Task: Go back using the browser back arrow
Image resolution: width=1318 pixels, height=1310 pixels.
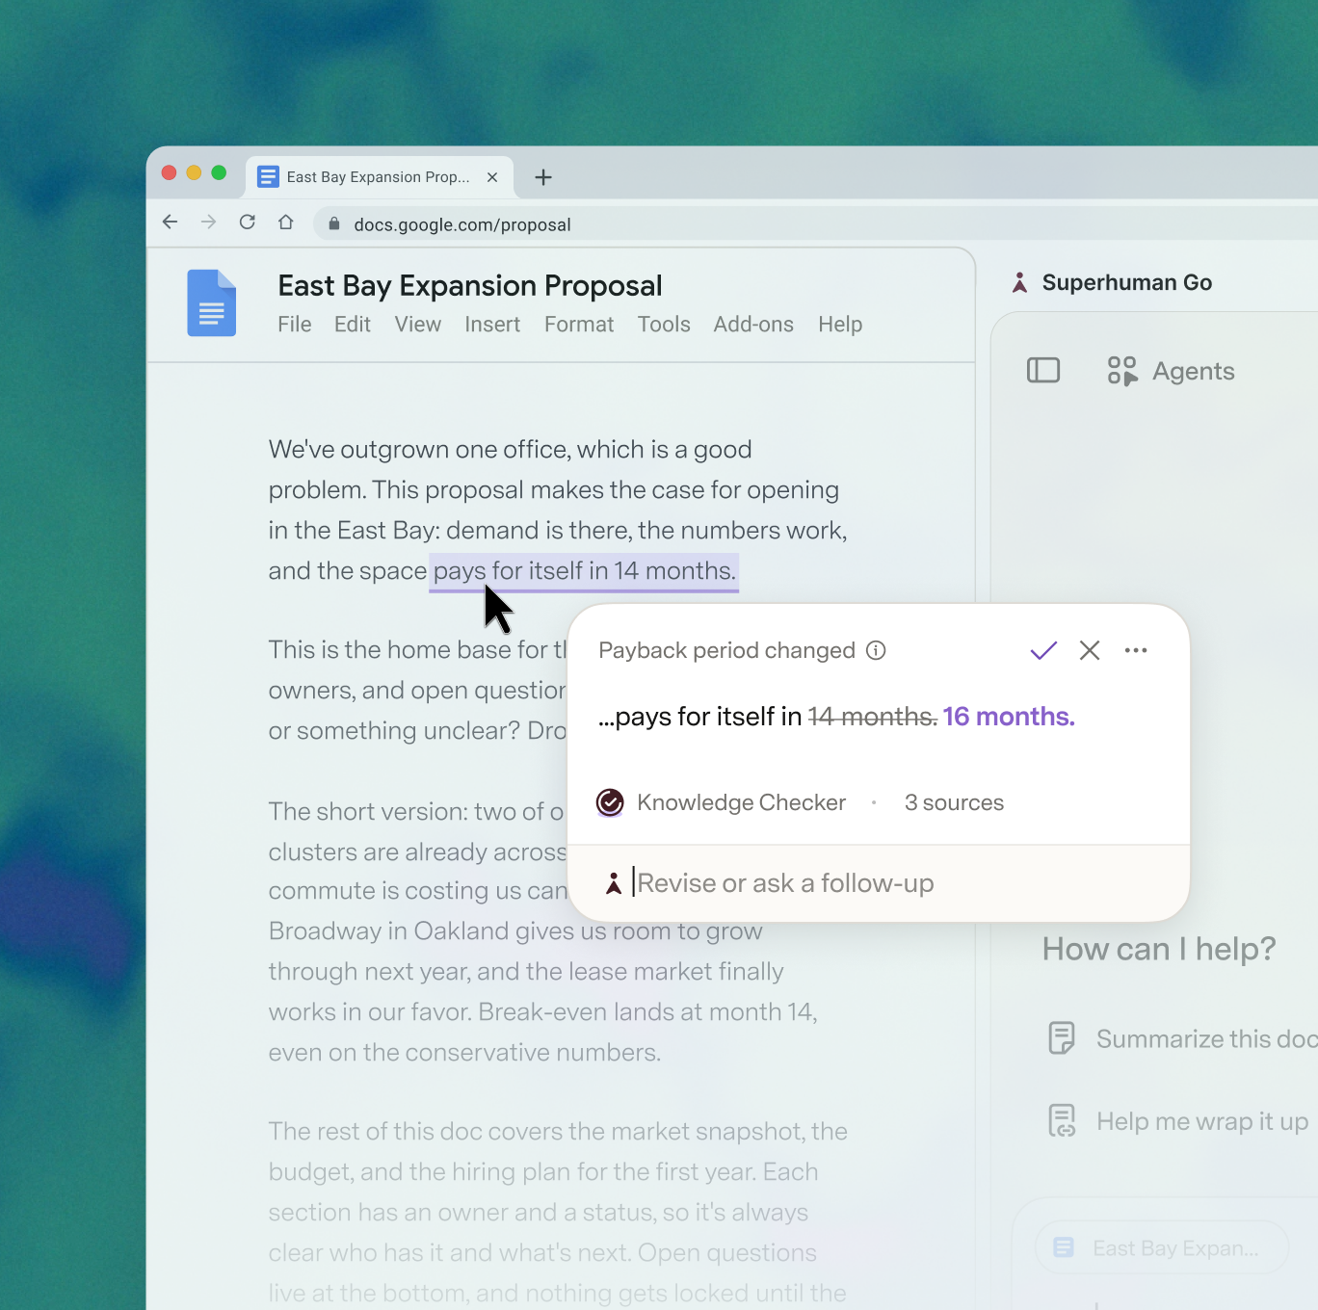Action: click(171, 223)
